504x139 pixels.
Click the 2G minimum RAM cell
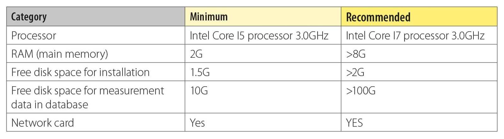(x=196, y=54)
